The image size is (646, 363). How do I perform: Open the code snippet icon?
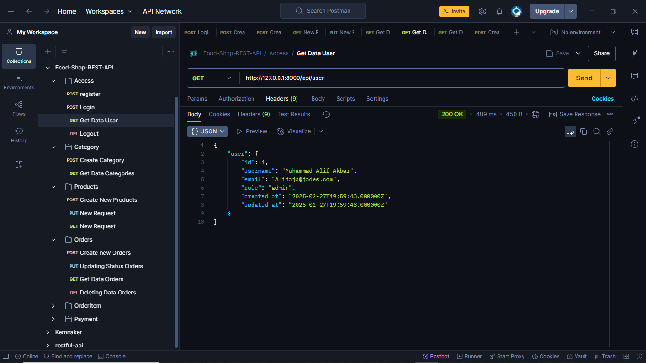click(x=635, y=99)
